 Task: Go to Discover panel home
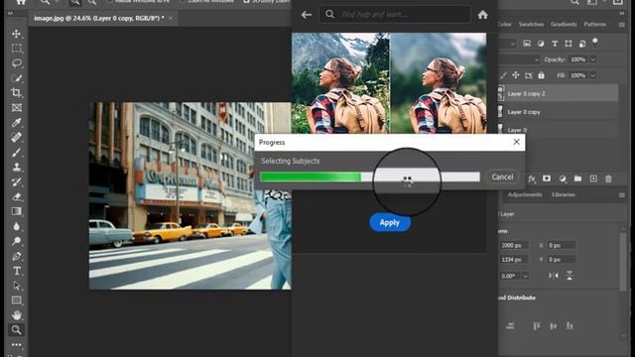click(x=482, y=15)
